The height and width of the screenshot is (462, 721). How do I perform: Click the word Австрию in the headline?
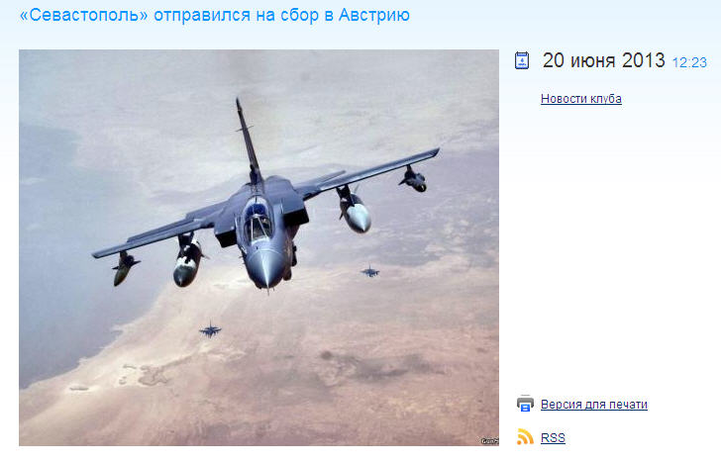373,15
